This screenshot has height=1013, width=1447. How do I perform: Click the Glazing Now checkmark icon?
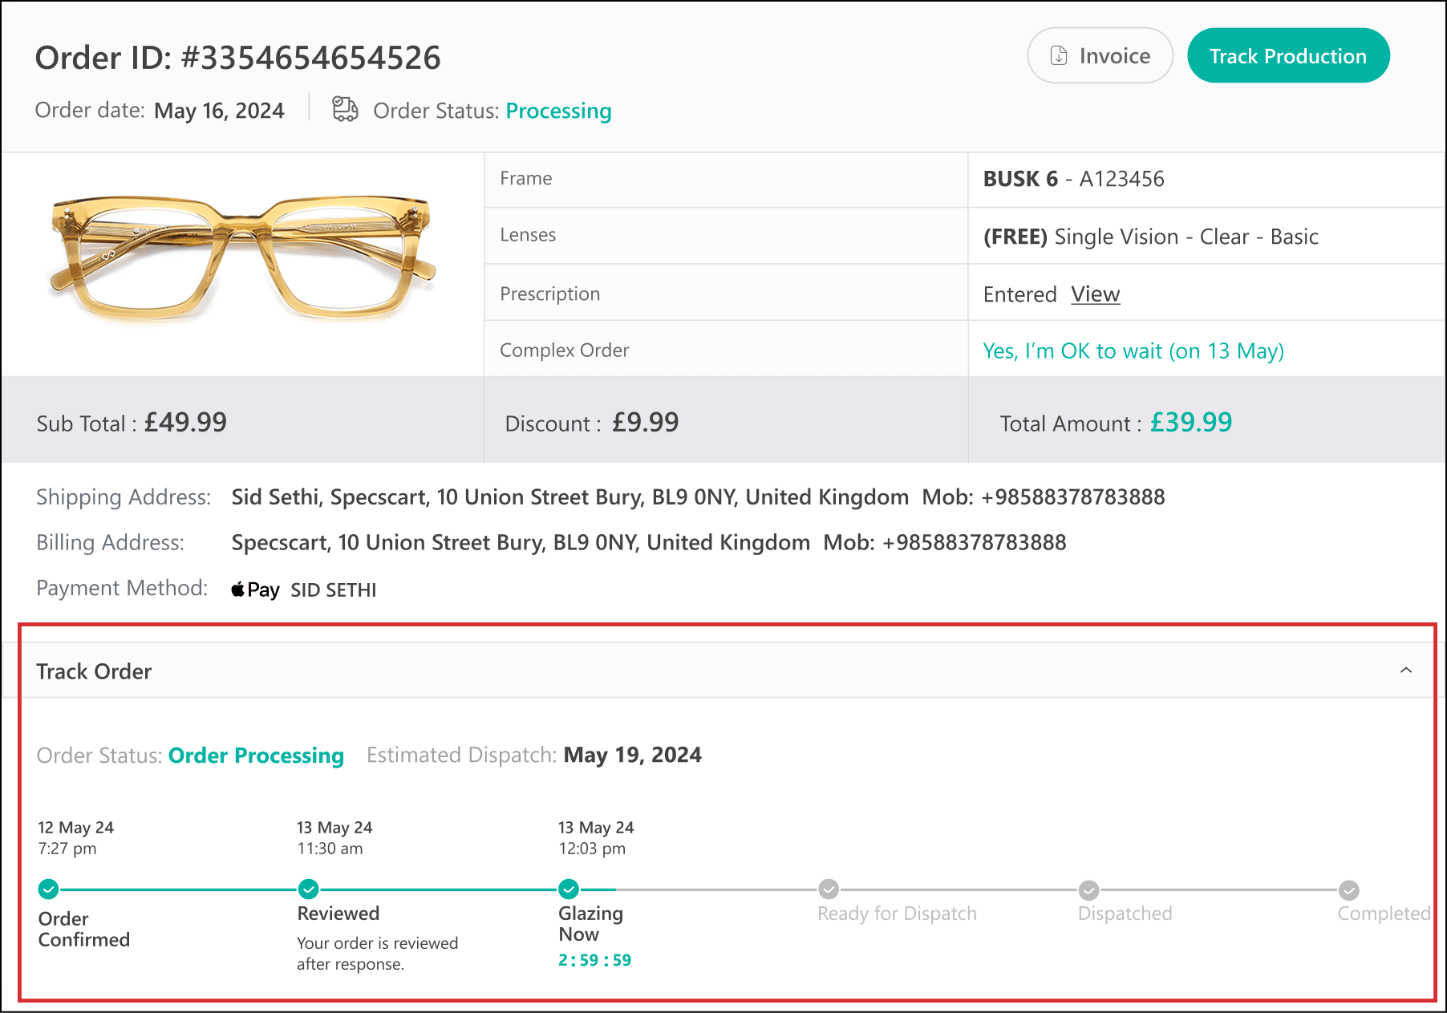(569, 889)
